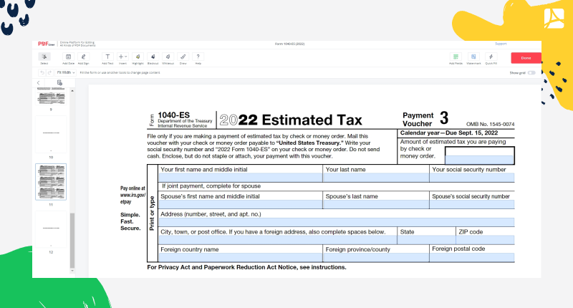Click the thumbnail scrollbar down arrow
The image size is (573, 308).
point(72,271)
